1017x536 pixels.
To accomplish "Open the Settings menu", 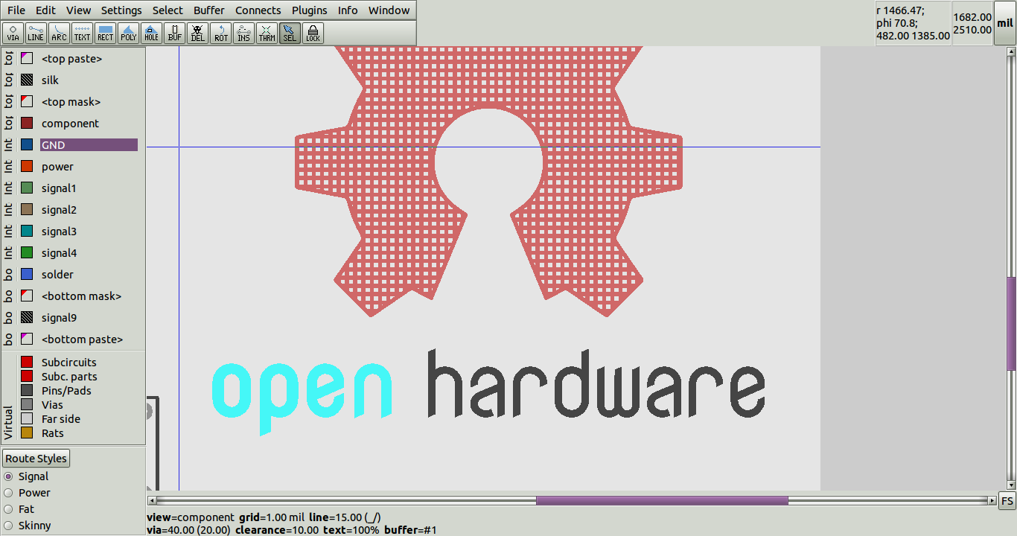I will pyautogui.click(x=121, y=10).
